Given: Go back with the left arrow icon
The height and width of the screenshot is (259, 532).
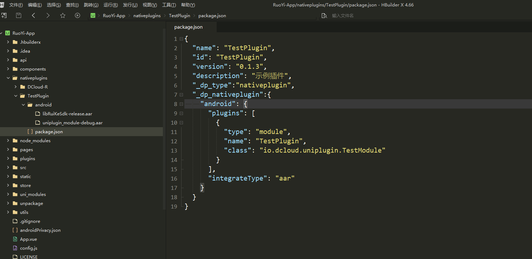Looking at the screenshot, I should (x=33, y=15).
